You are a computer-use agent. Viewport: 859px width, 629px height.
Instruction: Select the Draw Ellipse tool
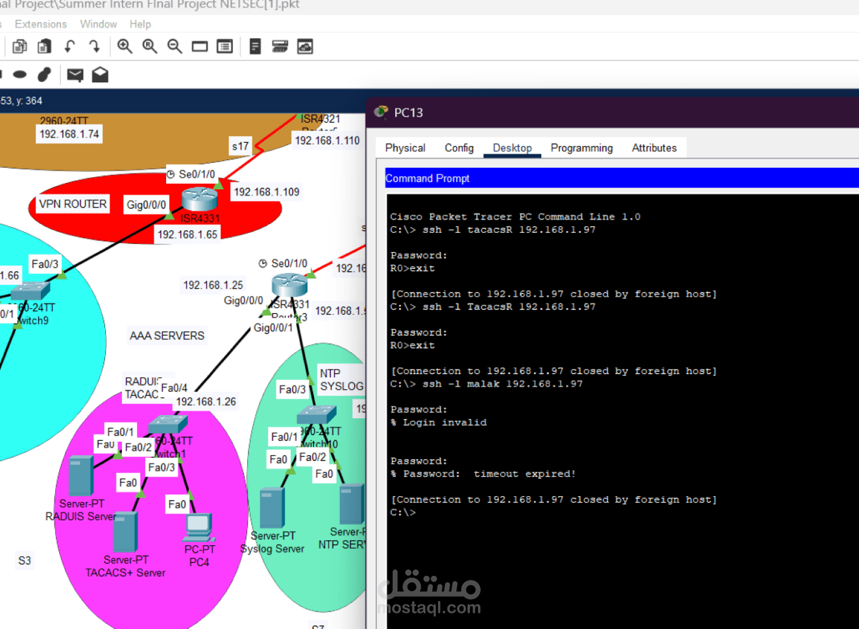point(20,75)
